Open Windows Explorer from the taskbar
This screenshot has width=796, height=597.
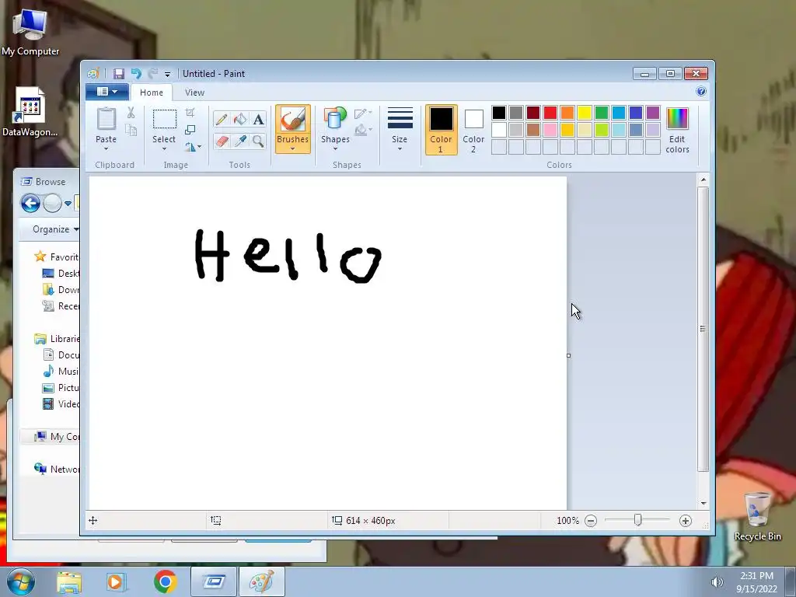click(x=68, y=581)
